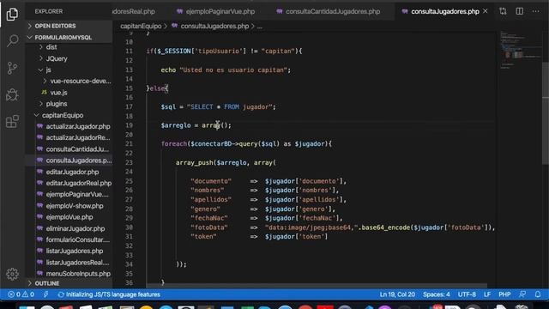Click base64_encode call on line 30
The width and height of the screenshot is (549, 309).
[x=386, y=227]
